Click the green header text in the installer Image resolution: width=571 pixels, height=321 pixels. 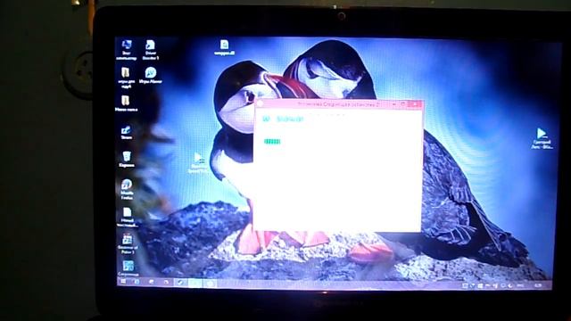(290, 119)
